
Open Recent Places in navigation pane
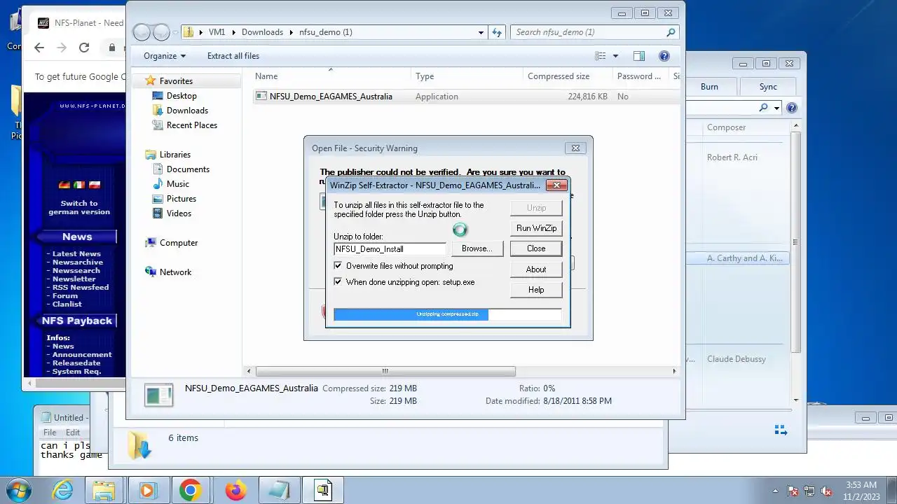click(191, 125)
